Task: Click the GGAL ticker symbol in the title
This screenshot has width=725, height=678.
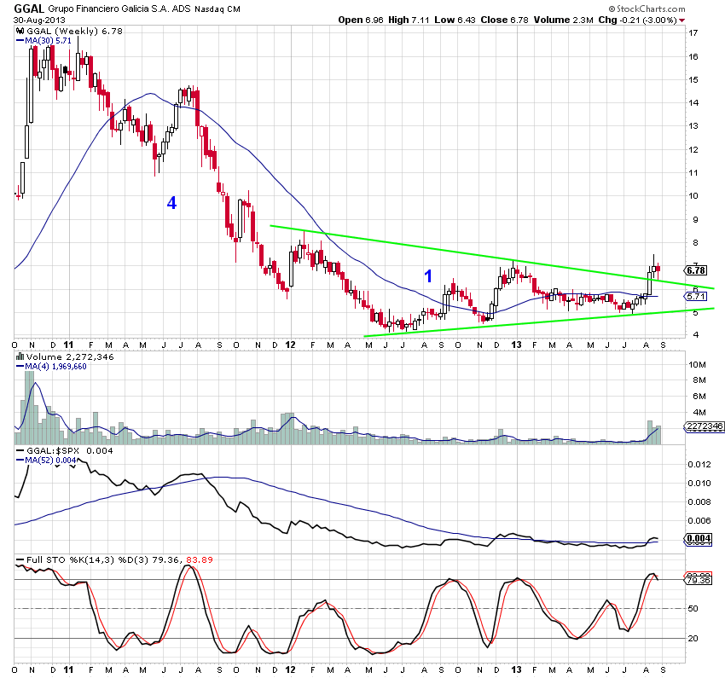Action: [x=29, y=9]
